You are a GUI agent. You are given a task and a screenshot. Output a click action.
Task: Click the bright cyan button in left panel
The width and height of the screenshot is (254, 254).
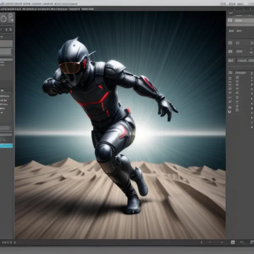[6, 146]
